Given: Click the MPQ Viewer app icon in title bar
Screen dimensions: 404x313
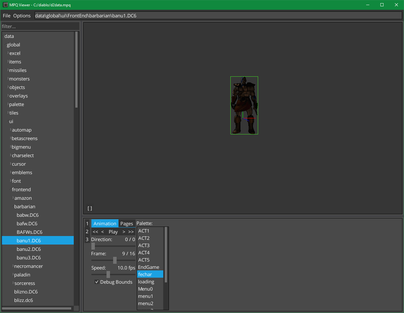Looking at the screenshot, I should coord(5,5).
